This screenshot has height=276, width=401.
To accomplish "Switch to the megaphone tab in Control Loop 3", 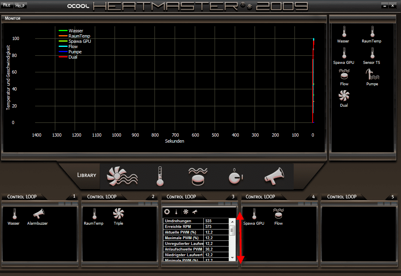I will coord(195,212).
